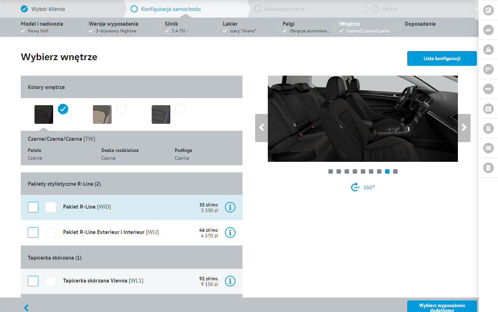The height and width of the screenshot is (312, 498).
Task: Open the calculator sidebar icon
Action: 488,128
